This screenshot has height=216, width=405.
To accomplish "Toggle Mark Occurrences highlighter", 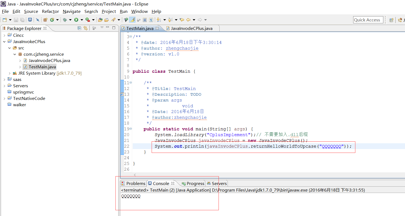I will pos(132,20).
